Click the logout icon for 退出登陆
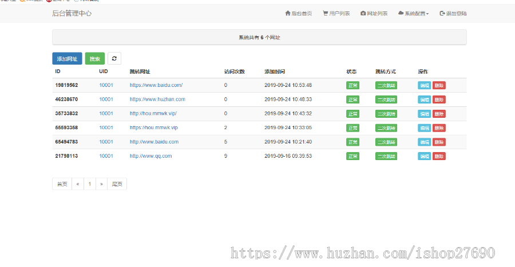 pos(442,13)
